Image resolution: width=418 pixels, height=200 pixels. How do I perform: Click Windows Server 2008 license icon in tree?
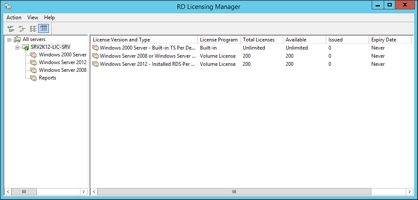33,70
